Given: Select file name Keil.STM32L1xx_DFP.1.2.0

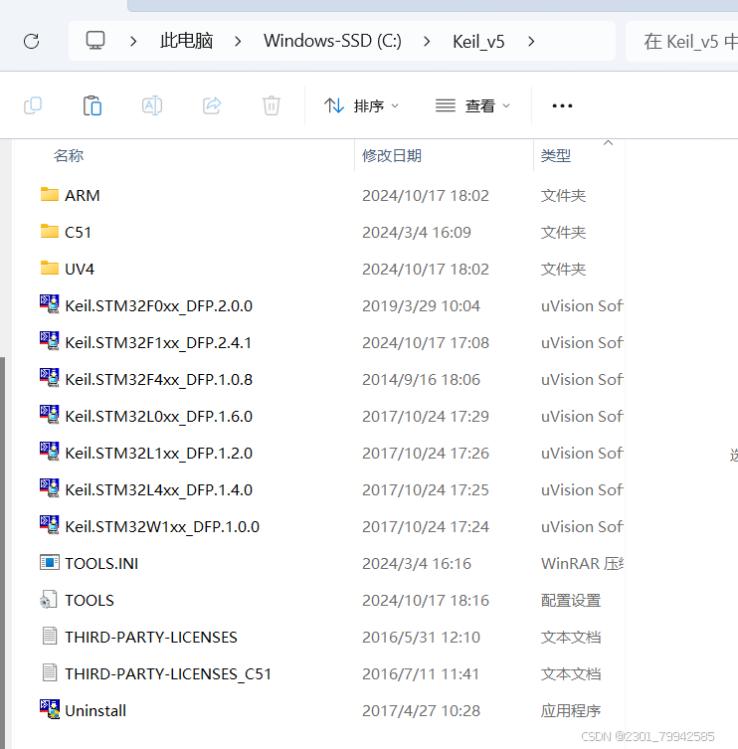Looking at the screenshot, I should 158,453.
